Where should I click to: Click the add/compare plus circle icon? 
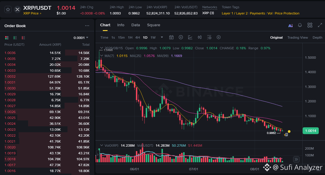(181, 37)
